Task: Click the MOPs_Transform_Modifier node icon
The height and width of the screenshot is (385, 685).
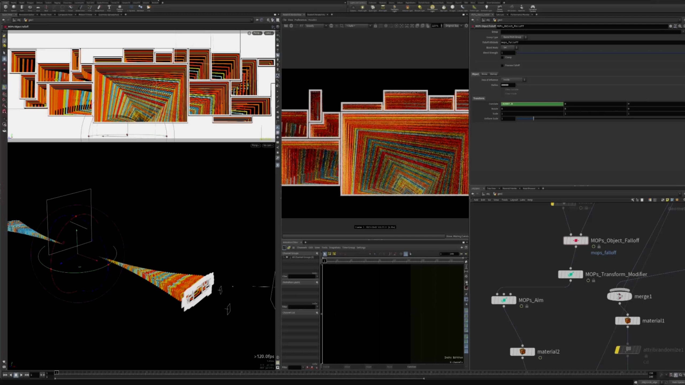Action: (570, 274)
